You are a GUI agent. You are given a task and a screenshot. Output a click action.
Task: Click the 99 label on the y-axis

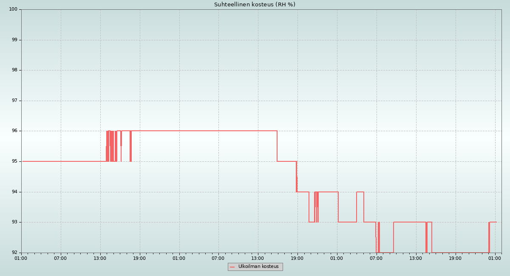[x=14, y=40]
